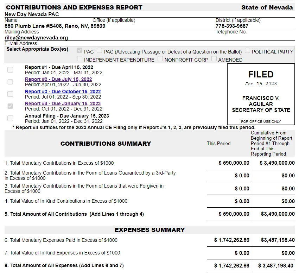Click line 1 cumulative $ 3,490,000.00

coord(277,163)
